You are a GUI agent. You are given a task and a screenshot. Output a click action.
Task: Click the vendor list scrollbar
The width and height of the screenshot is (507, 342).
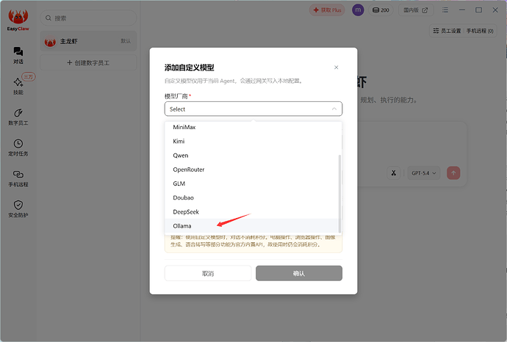click(x=339, y=194)
